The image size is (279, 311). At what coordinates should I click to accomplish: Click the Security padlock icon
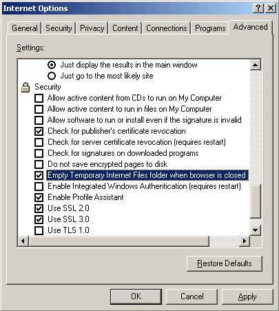[25, 87]
